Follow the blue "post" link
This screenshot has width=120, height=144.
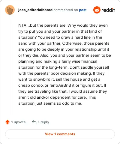click(83, 10)
